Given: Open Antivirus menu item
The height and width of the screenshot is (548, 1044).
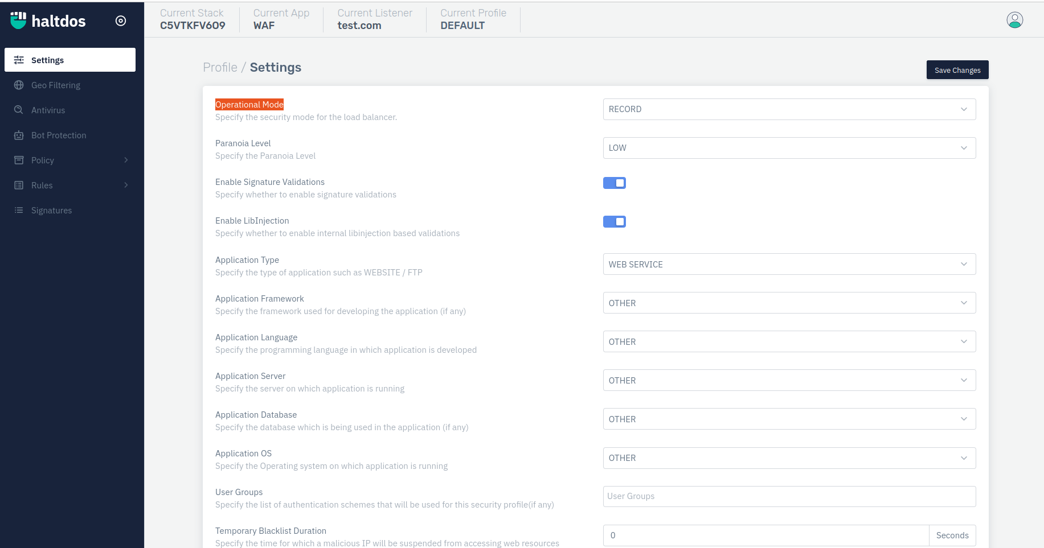Looking at the screenshot, I should coord(70,110).
